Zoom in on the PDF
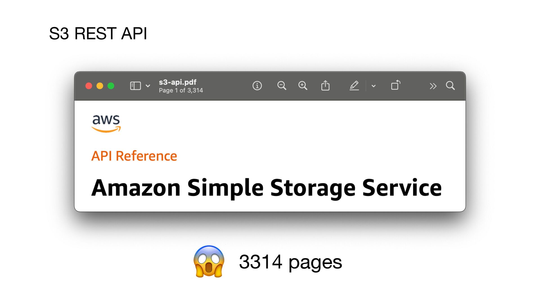 pos(303,86)
